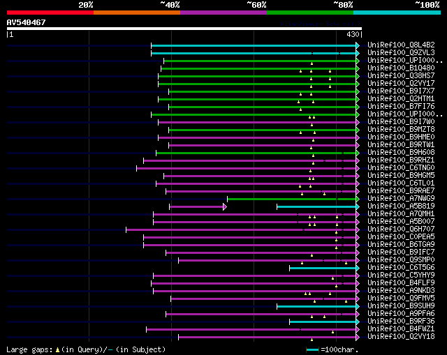Select the UniRef100_Q9FMV5 label
The width and height of the screenshot is (447, 355).
[x=401, y=299]
